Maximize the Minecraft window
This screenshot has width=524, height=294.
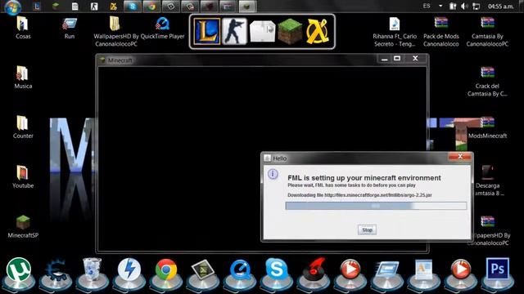point(397,59)
